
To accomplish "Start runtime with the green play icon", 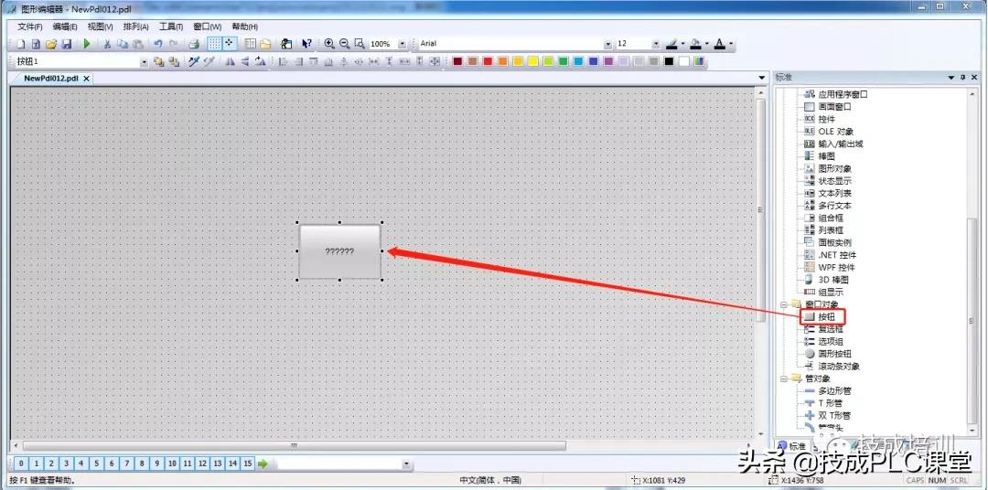I will pos(87,44).
